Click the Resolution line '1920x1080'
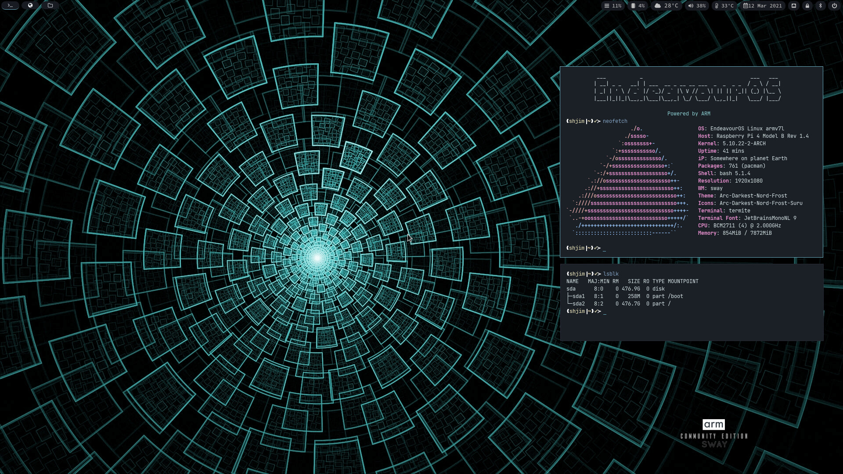843x474 pixels. (730, 181)
